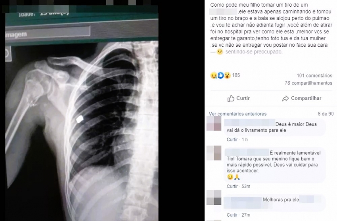Open the second commenter's avatar
This screenshot has width=337, height=221.
tap(214, 153)
